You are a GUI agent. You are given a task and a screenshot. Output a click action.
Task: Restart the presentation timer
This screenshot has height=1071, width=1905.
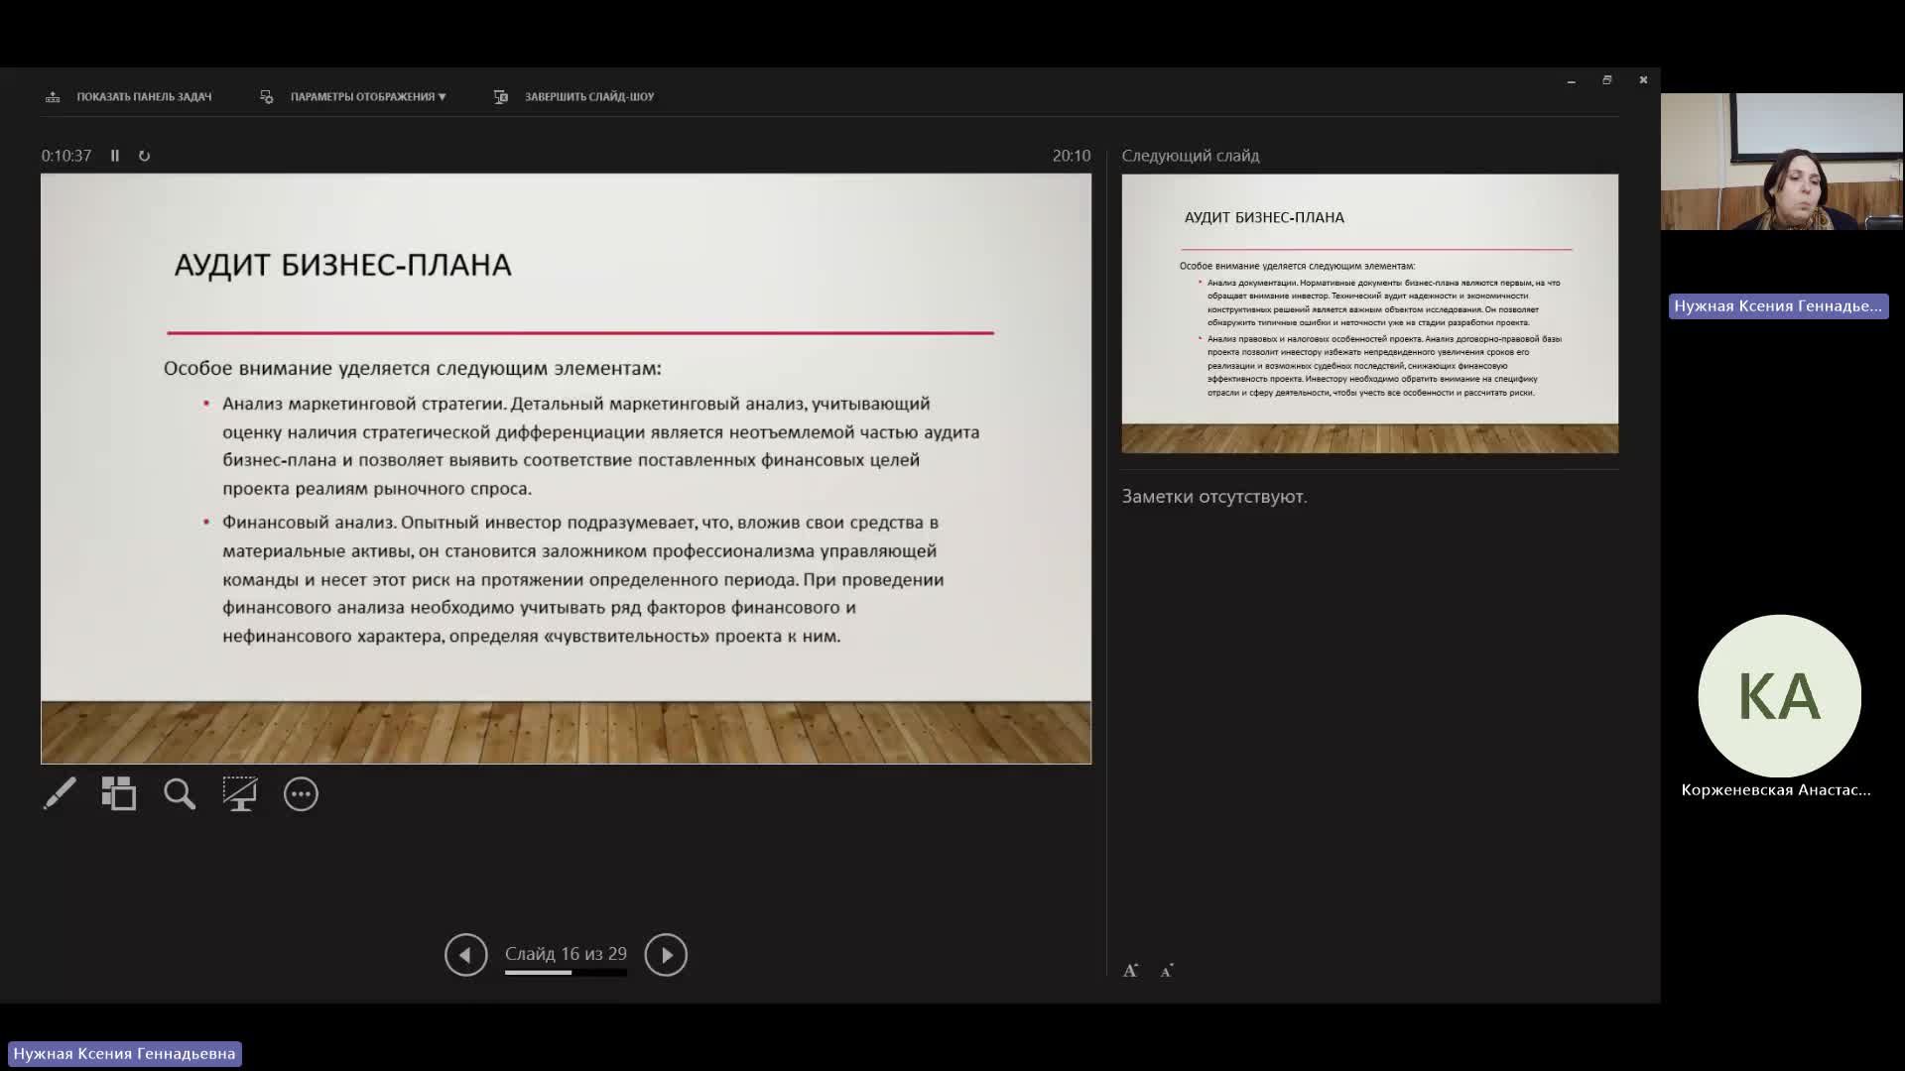(x=144, y=156)
